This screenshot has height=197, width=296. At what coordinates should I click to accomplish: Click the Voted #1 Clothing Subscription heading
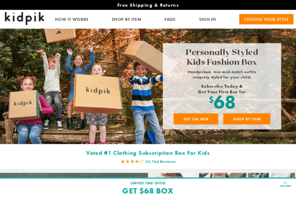(148, 153)
